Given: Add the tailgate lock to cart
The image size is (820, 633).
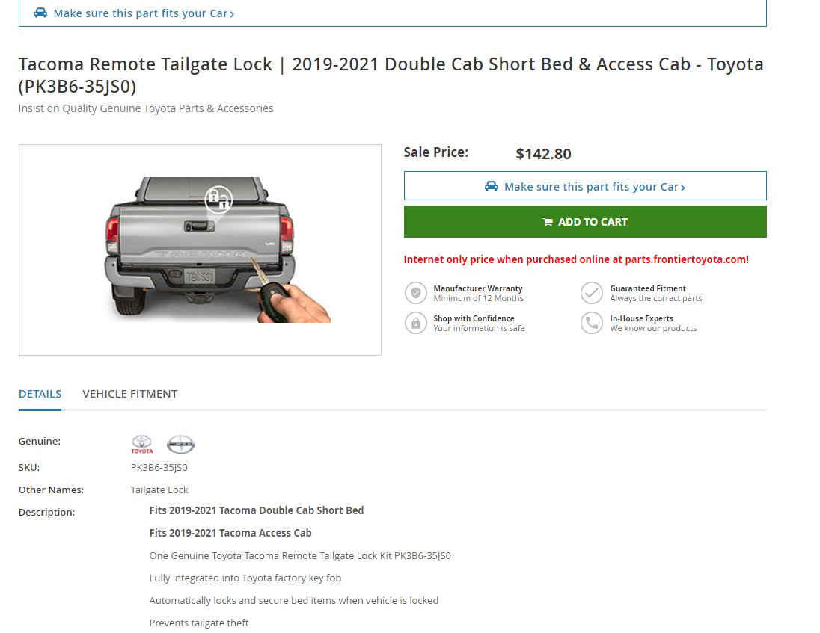Looking at the screenshot, I should pyautogui.click(x=584, y=222).
